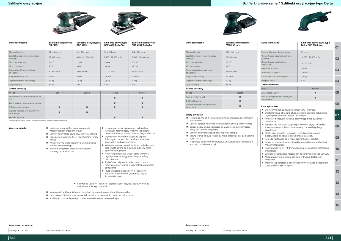
Task: Click column heading 'Delta DSE 300 Intec'
Action: pyautogui.click(x=312, y=45)
